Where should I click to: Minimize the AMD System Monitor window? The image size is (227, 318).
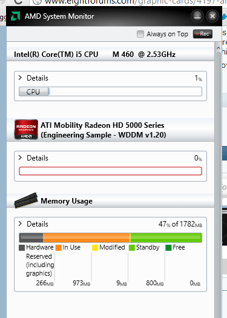point(197,16)
